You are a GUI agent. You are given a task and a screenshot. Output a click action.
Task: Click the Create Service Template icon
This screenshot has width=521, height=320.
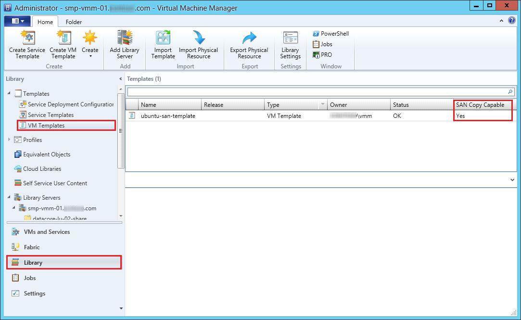tap(27, 38)
